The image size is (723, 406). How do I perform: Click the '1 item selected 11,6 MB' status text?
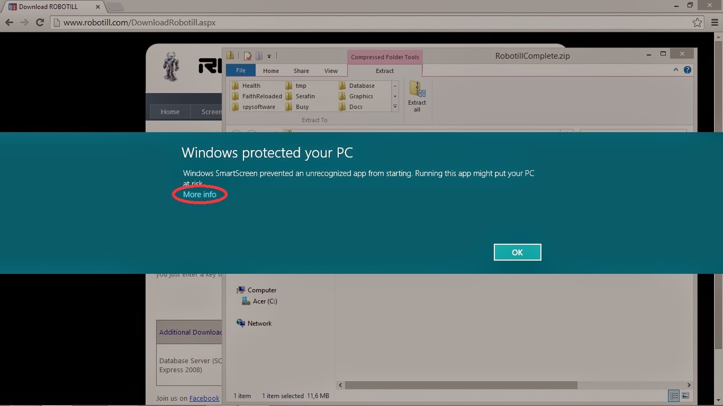coord(295,395)
